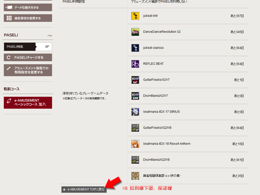Image resolution: width=260 pixels, height=195 pixels.
Task: Click the データ引継ぎをする button
Action: point(28,7)
